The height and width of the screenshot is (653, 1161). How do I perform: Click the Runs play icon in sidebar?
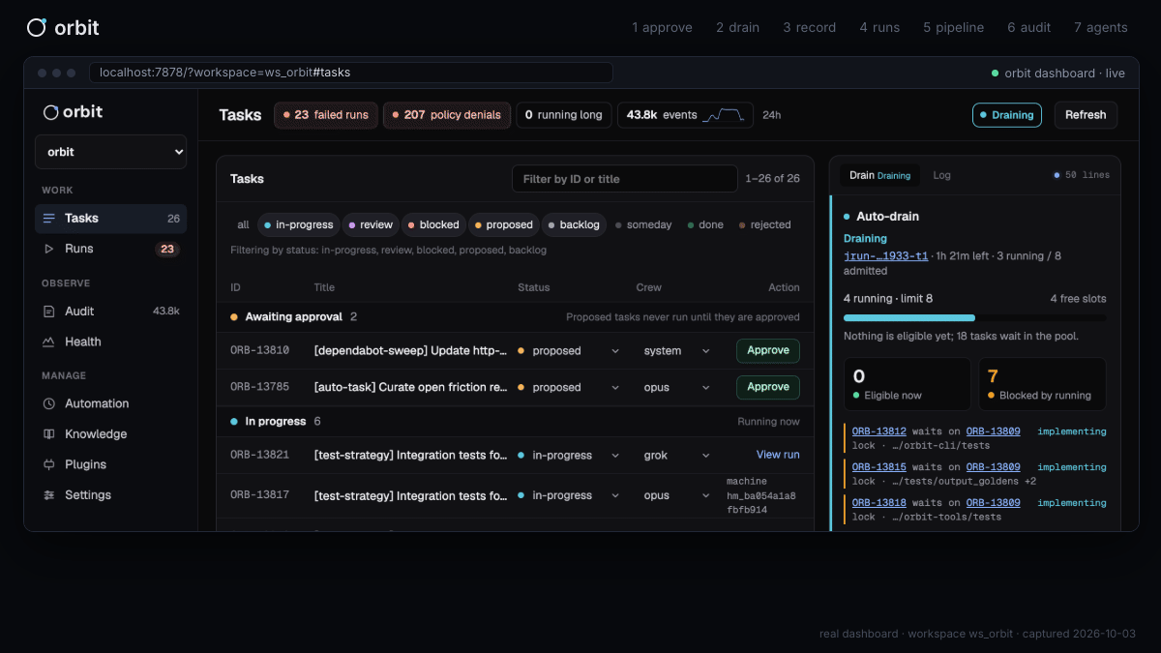(49, 249)
